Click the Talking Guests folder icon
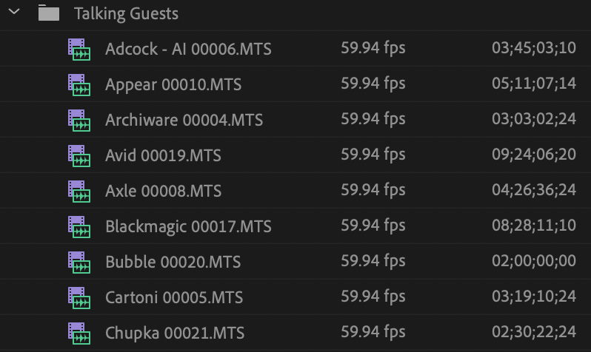The height and width of the screenshot is (352, 591). tap(49, 13)
